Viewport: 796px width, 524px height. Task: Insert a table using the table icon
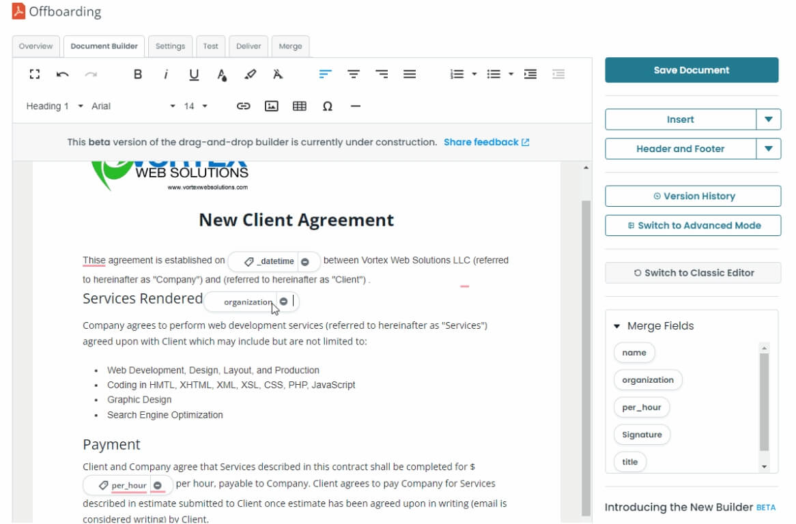coord(299,106)
